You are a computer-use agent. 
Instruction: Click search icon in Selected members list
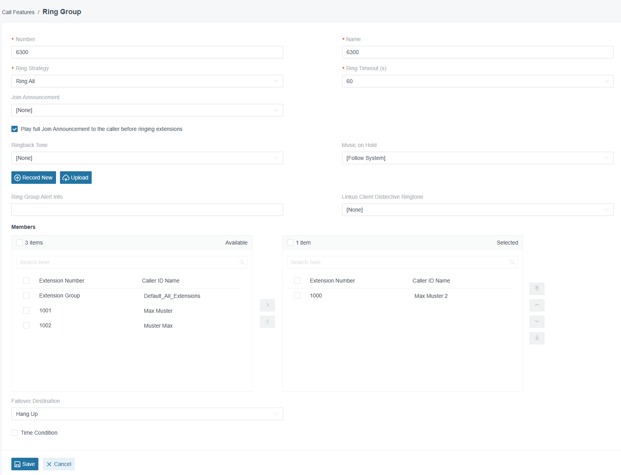[512, 262]
